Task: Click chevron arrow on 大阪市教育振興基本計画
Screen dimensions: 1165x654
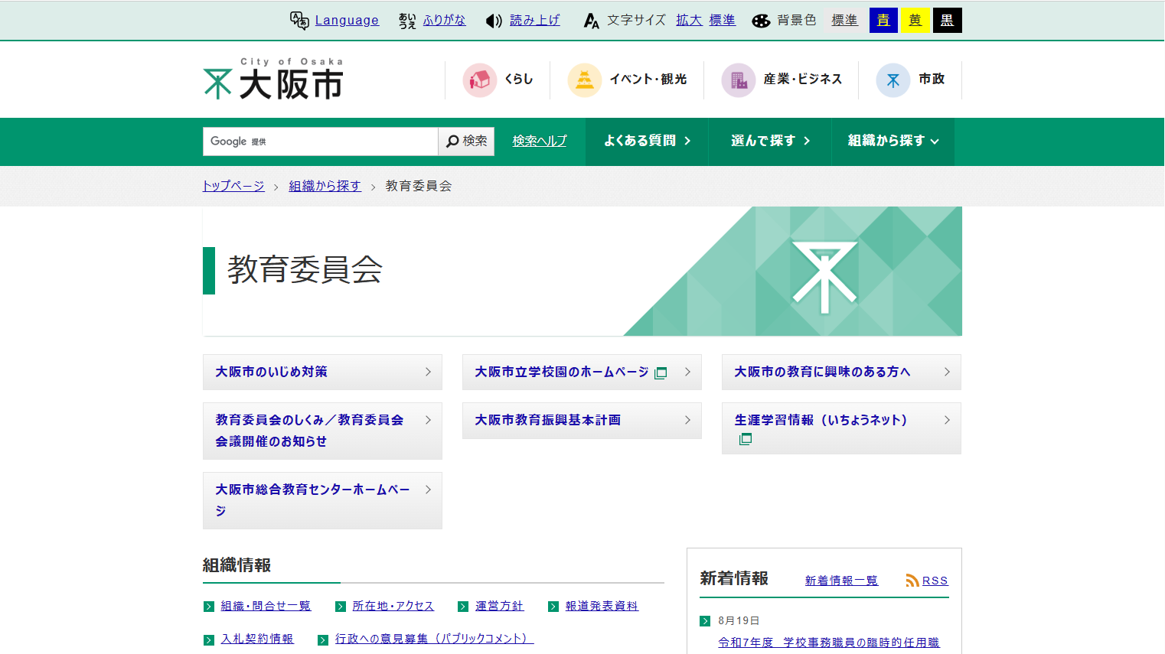Action: [x=687, y=420]
